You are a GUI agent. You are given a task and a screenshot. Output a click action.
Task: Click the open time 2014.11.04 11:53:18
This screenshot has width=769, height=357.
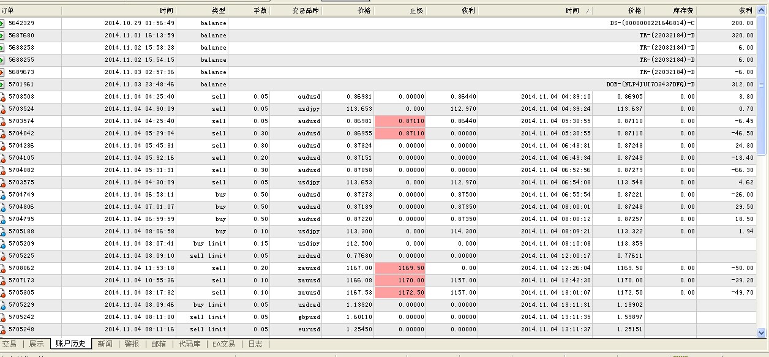click(x=140, y=268)
